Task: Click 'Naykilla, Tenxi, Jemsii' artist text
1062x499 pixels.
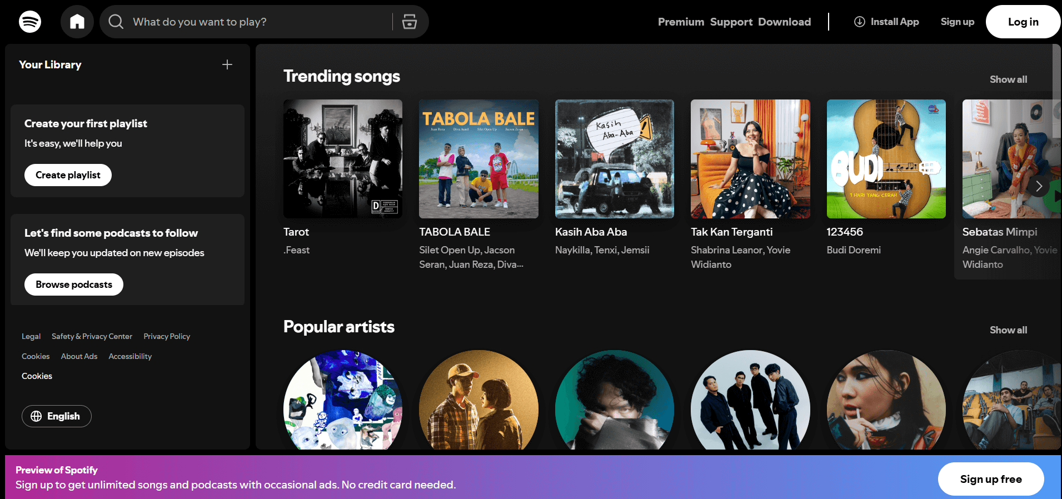Action: (x=602, y=250)
